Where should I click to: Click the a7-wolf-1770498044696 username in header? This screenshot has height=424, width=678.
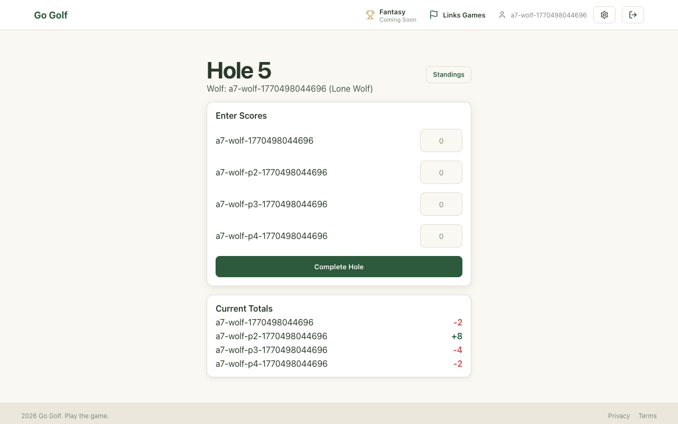(x=548, y=15)
